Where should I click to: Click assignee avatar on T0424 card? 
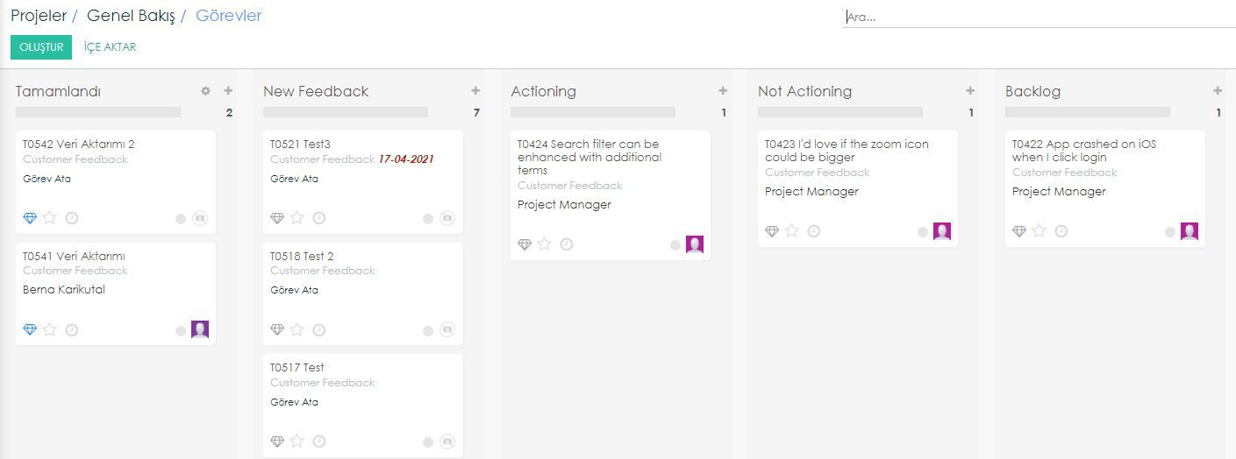tap(695, 244)
